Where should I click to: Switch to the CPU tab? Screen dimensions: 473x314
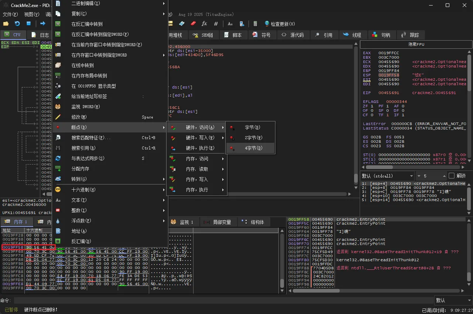click(x=13, y=35)
